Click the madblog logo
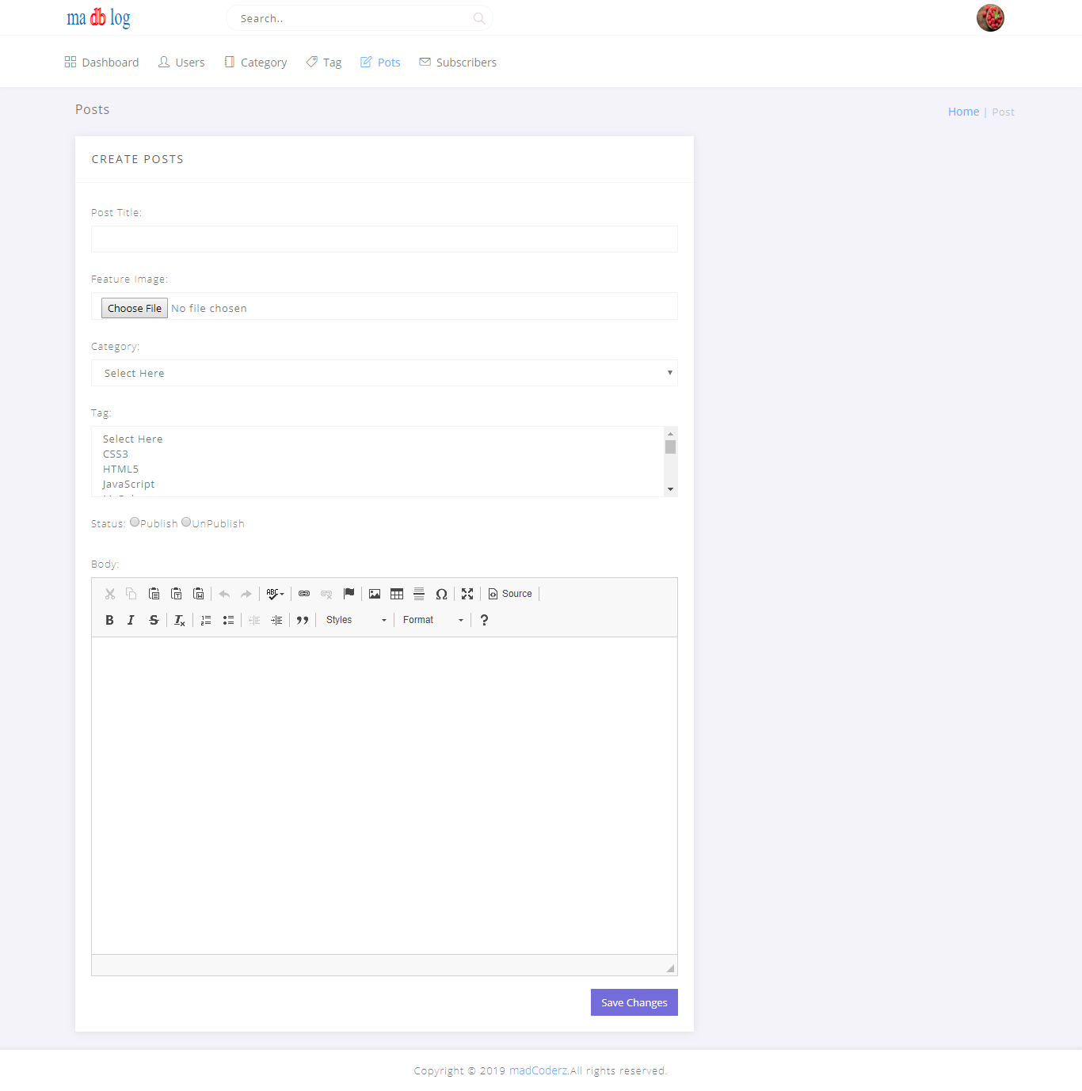Image resolution: width=1082 pixels, height=1091 pixels. 98,17
